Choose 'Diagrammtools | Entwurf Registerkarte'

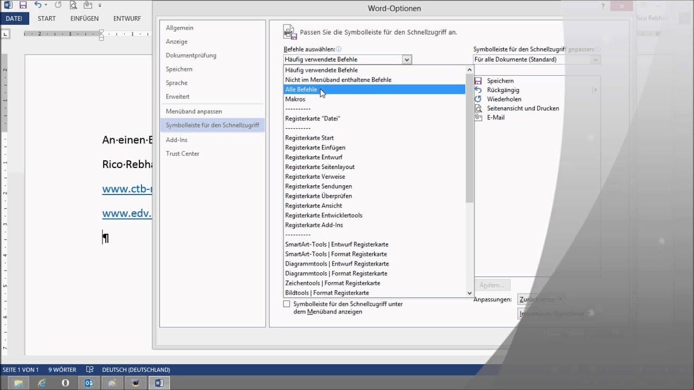pos(374,264)
